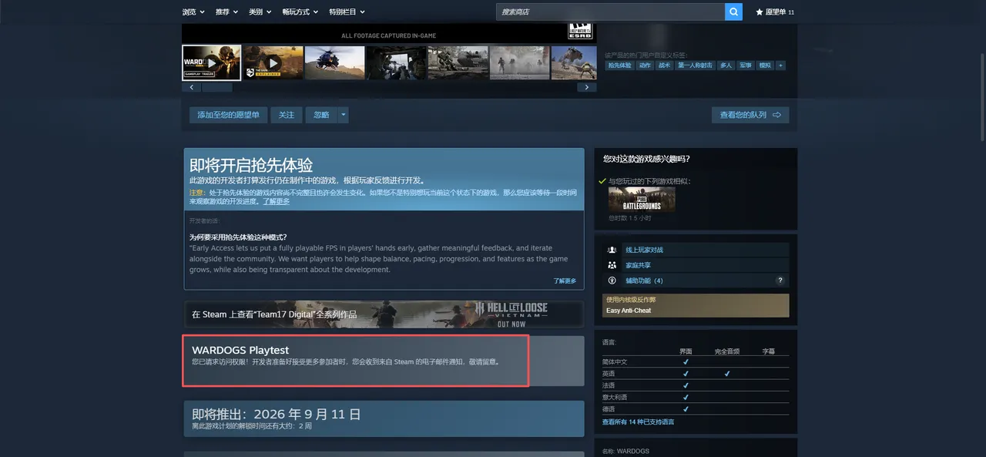Select the tank screenshot thumbnail

pos(458,62)
